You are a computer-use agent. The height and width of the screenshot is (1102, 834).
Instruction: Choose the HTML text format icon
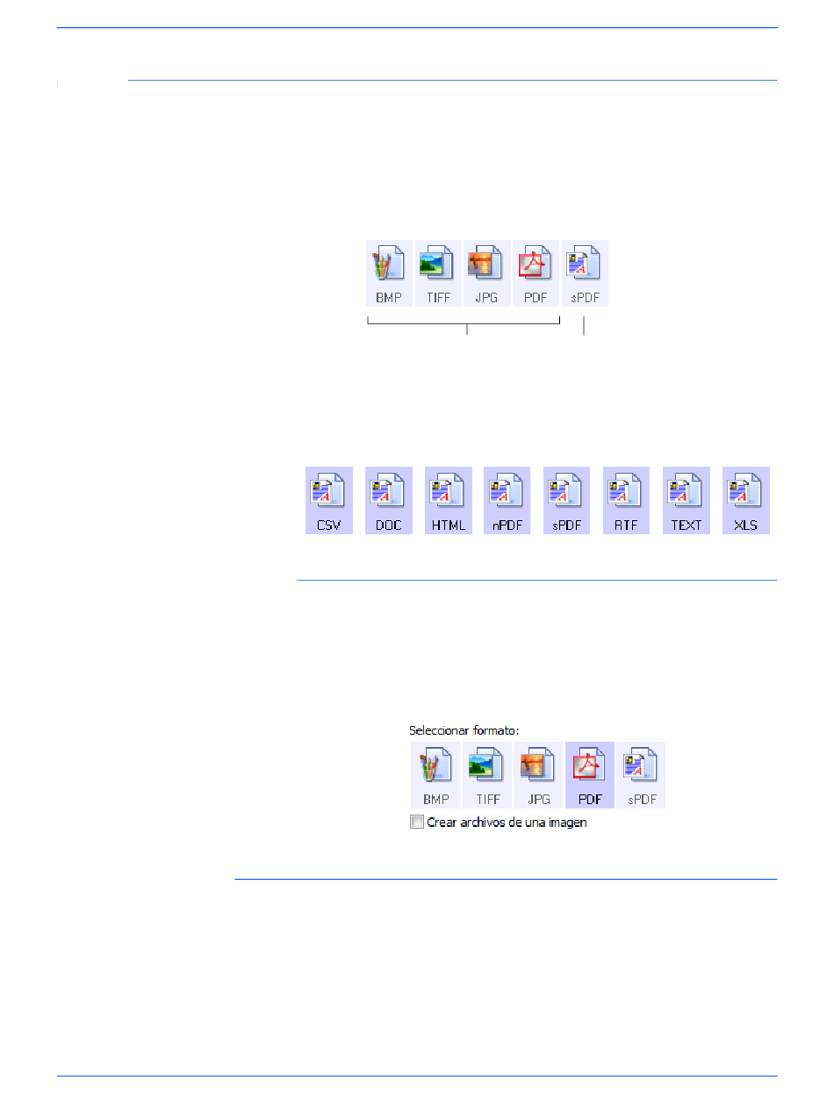tap(449, 500)
